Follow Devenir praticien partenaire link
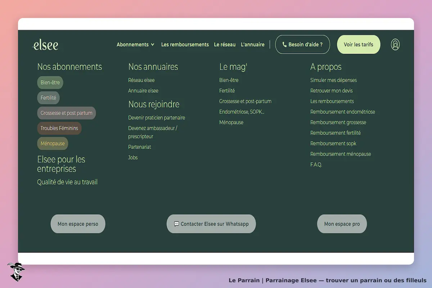Image resolution: width=432 pixels, height=288 pixels. 157,118
